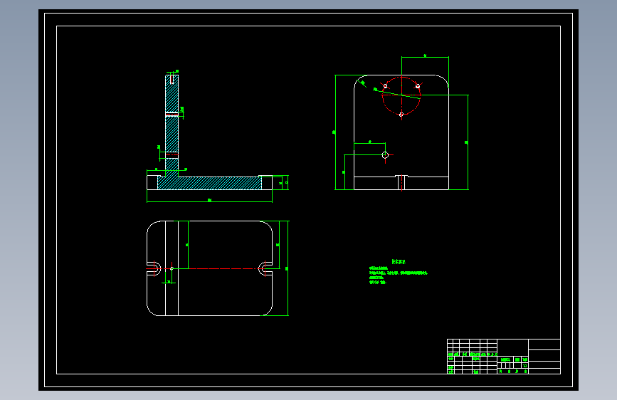Click the left semicircular slot in top view
The width and height of the screenshot is (617, 400).
[154, 268]
